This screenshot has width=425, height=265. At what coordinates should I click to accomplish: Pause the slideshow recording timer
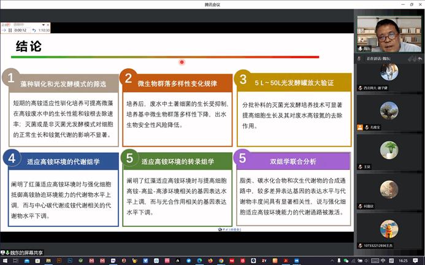(x=10, y=30)
